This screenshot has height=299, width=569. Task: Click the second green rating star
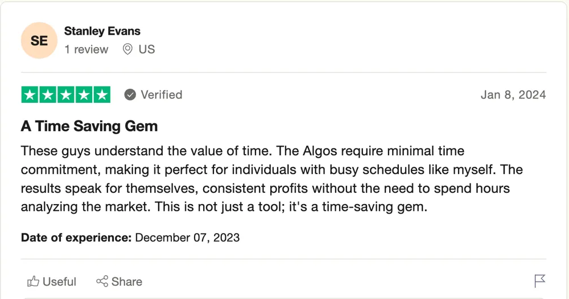click(x=48, y=94)
